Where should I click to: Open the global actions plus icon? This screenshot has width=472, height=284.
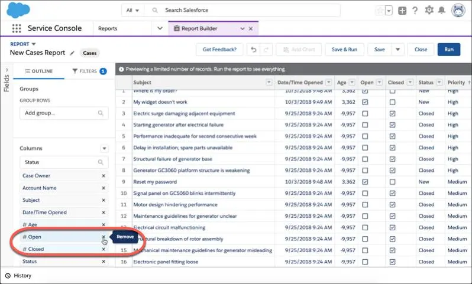tap(402, 11)
